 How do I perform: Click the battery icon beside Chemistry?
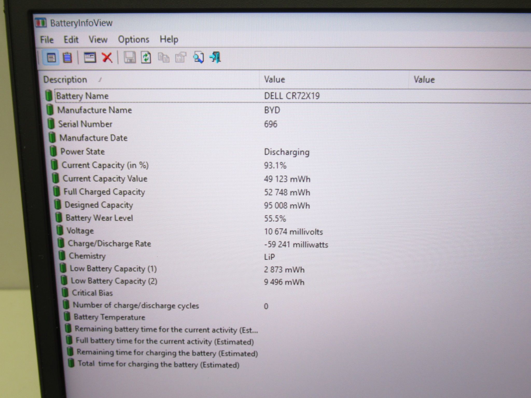[62, 255]
